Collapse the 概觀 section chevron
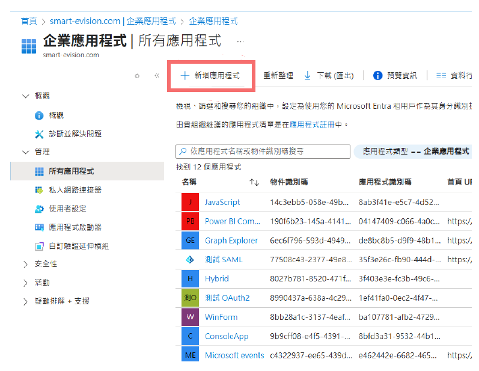Image resolution: width=479 pixels, height=371 pixels. (25, 96)
